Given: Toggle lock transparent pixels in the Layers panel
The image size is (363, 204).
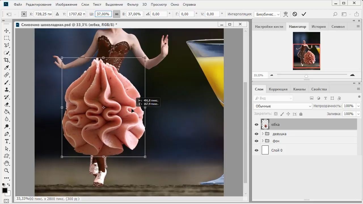Looking at the screenshot, I should click(x=275, y=114).
